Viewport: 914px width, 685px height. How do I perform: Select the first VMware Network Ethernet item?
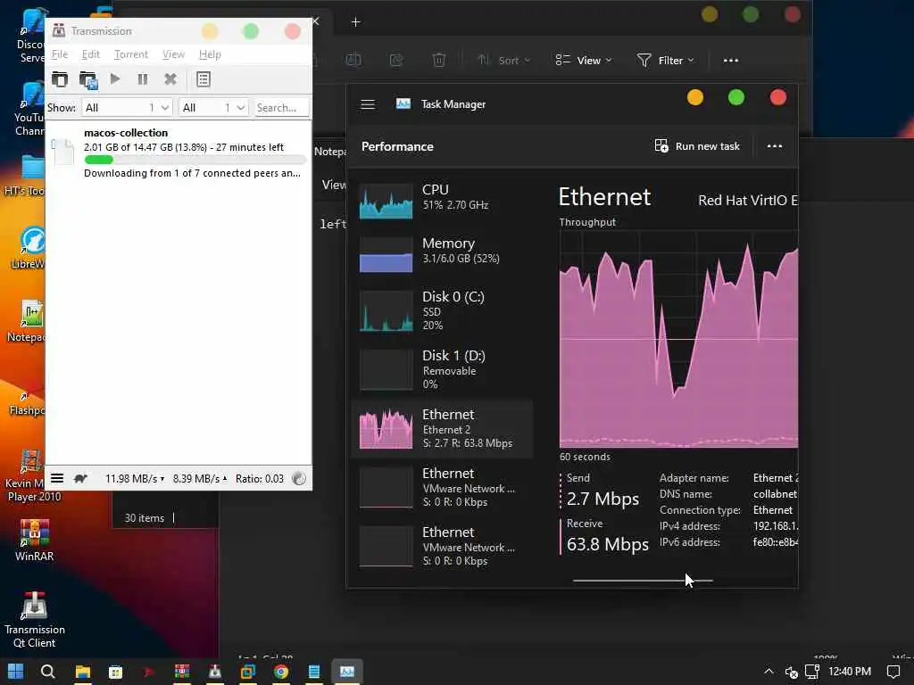point(443,487)
